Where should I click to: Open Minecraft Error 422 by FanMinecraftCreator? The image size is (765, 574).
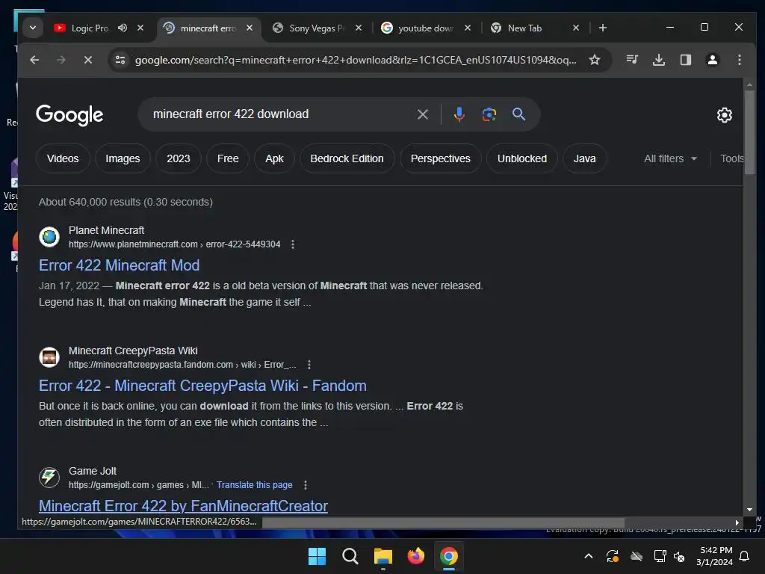tap(183, 506)
